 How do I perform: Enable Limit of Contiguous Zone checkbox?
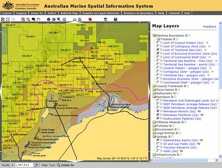158,46
